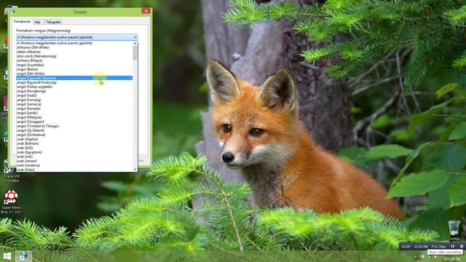
Task: Select angol (Malajzia) format
Action: (x=74, y=117)
